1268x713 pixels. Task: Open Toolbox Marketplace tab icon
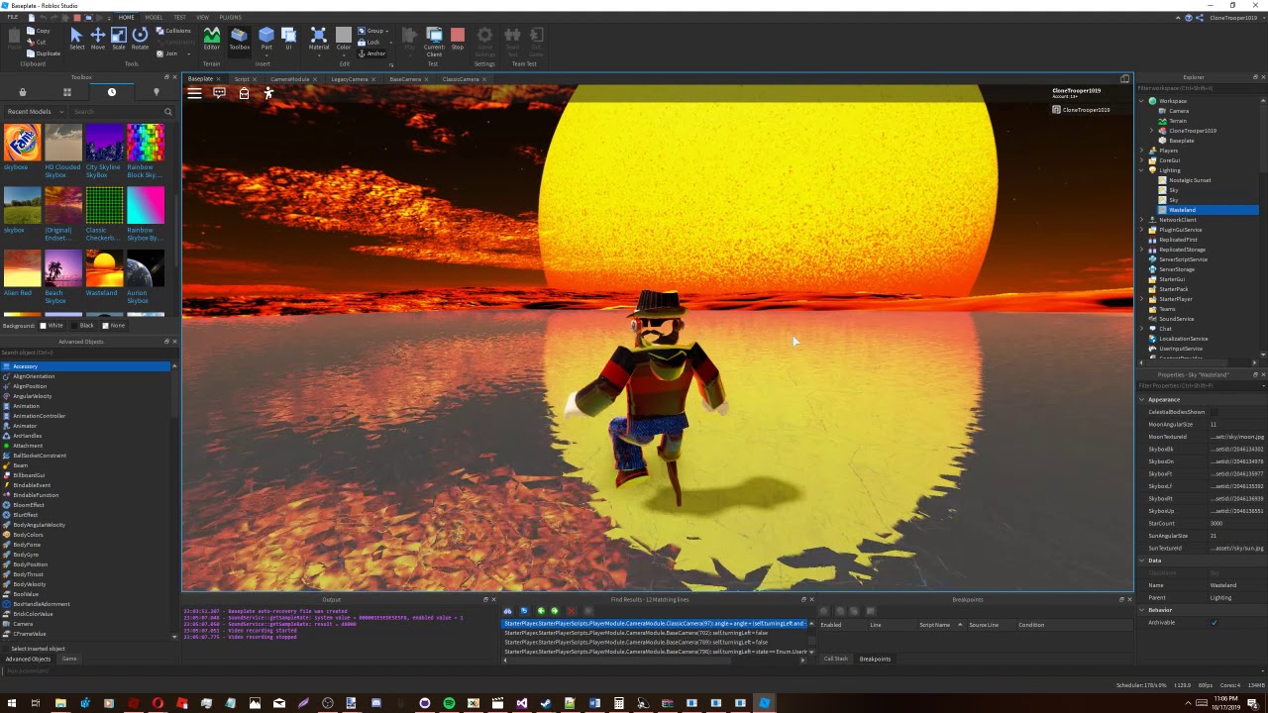coord(24,92)
